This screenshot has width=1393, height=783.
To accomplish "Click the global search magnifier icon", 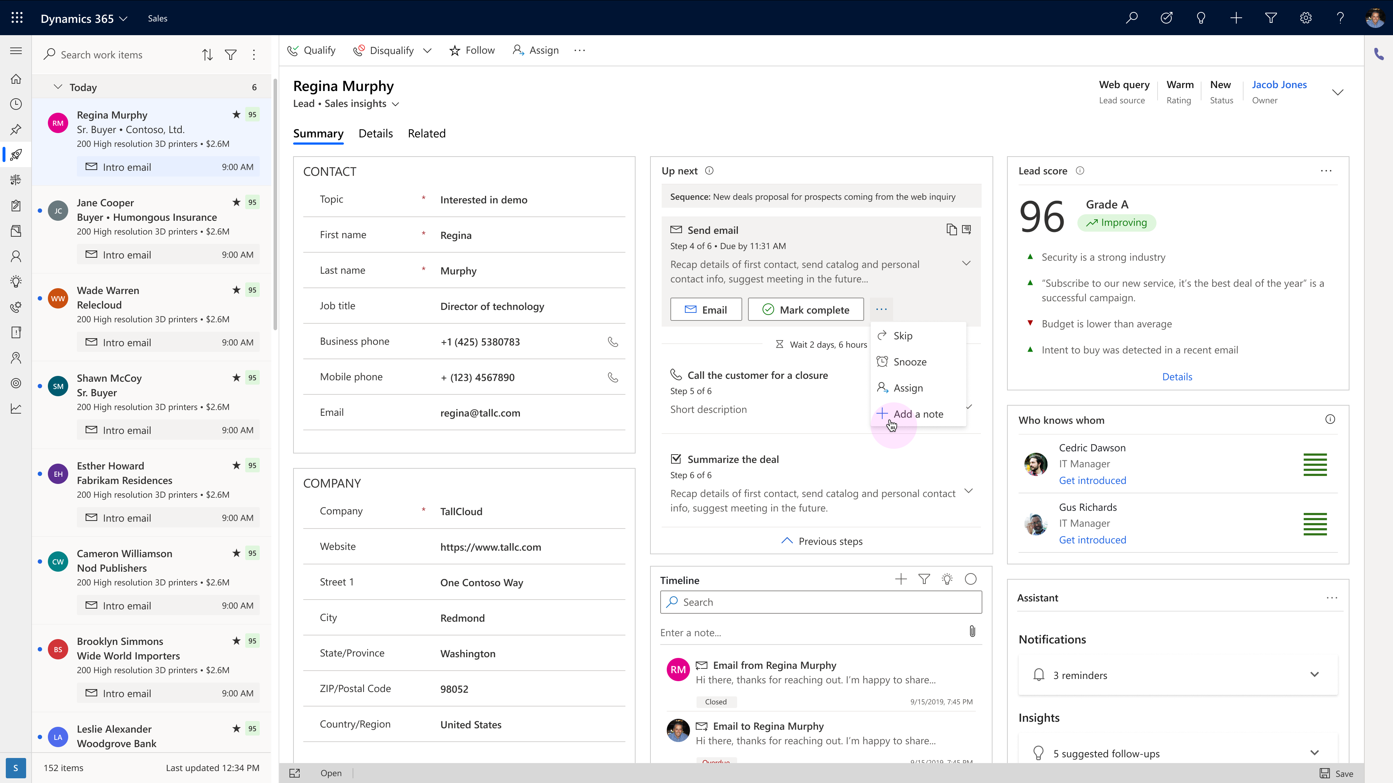I will pyautogui.click(x=1131, y=18).
